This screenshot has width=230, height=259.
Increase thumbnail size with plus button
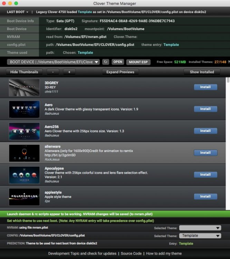(x=69, y=72)
